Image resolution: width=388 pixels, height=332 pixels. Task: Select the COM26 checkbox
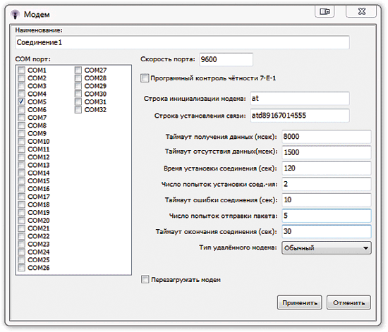[x=22, y=268]
